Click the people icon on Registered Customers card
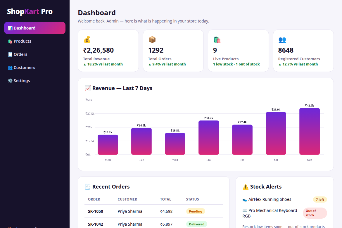This screenshot has width=342, height=228. [x=282, y=40]
